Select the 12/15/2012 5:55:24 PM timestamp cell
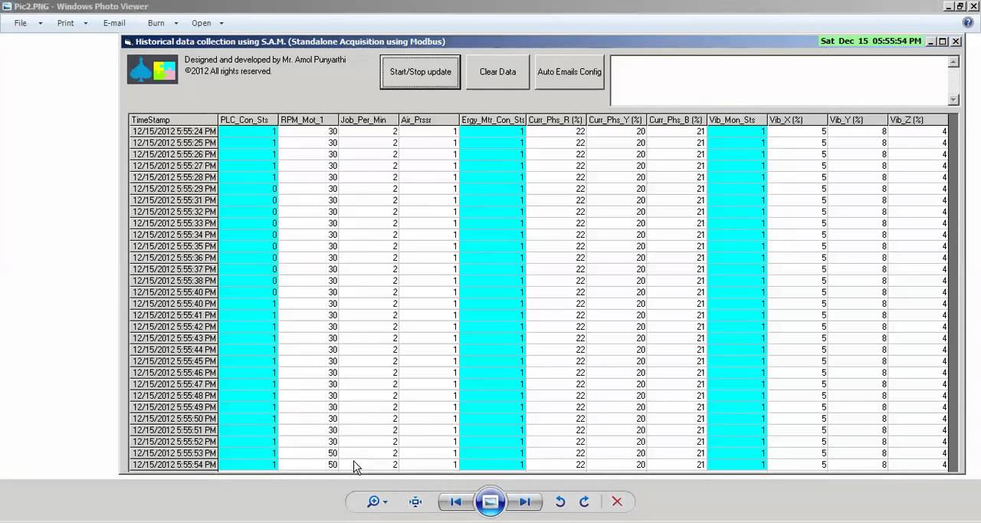 (173, 131)
